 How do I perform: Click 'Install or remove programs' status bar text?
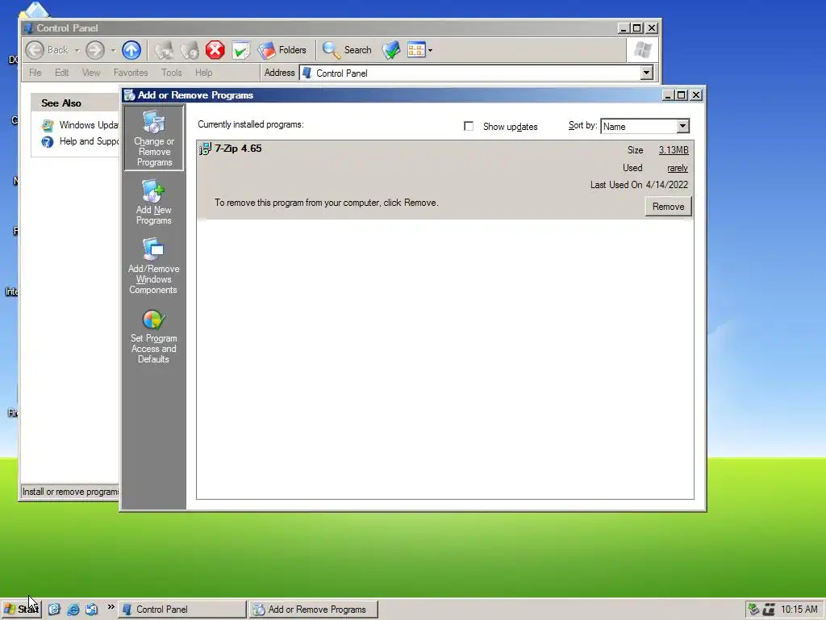(x=71, y=492)
